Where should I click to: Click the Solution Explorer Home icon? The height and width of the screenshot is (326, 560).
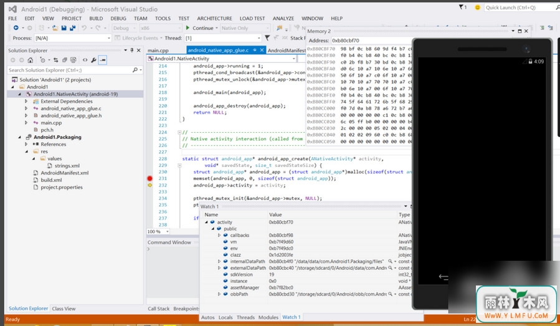coord(31,60)
